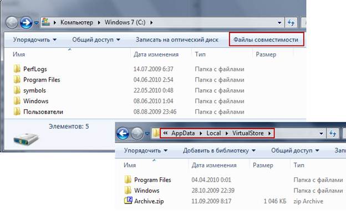Select Компьютер in the address bar
The width and height of the screenshot is (346, 214).
[77, 22]
